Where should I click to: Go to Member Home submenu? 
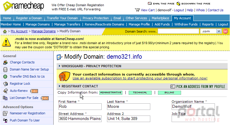[11, 24]
